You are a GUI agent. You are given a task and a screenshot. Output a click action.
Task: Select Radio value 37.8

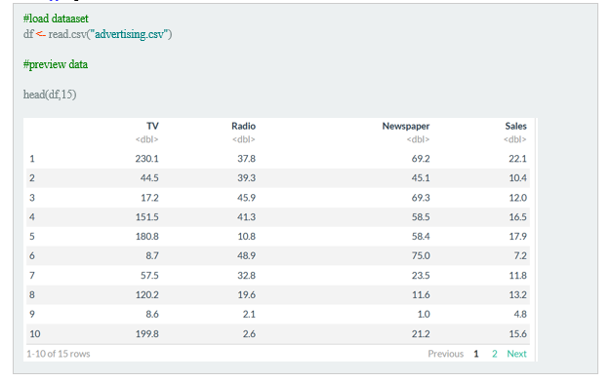click(x=246, y=159)
